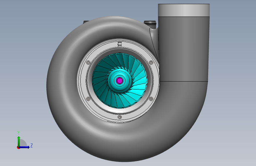Click the Y axis of the triad
Screen dimensions: 256x166
pyautogui.click(x=19, y=141)
